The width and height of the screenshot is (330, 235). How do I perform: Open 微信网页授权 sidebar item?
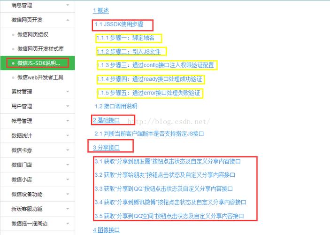point(33,34)
